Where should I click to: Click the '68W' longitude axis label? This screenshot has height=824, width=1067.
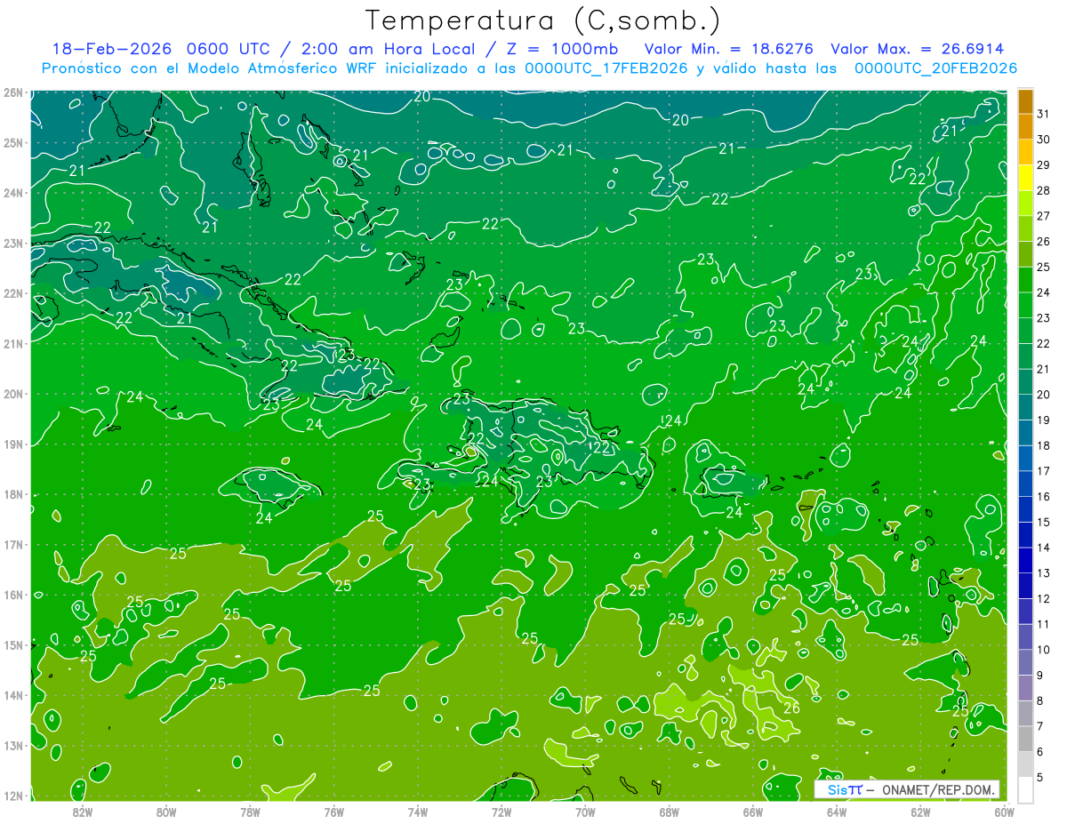click(670, 812)
